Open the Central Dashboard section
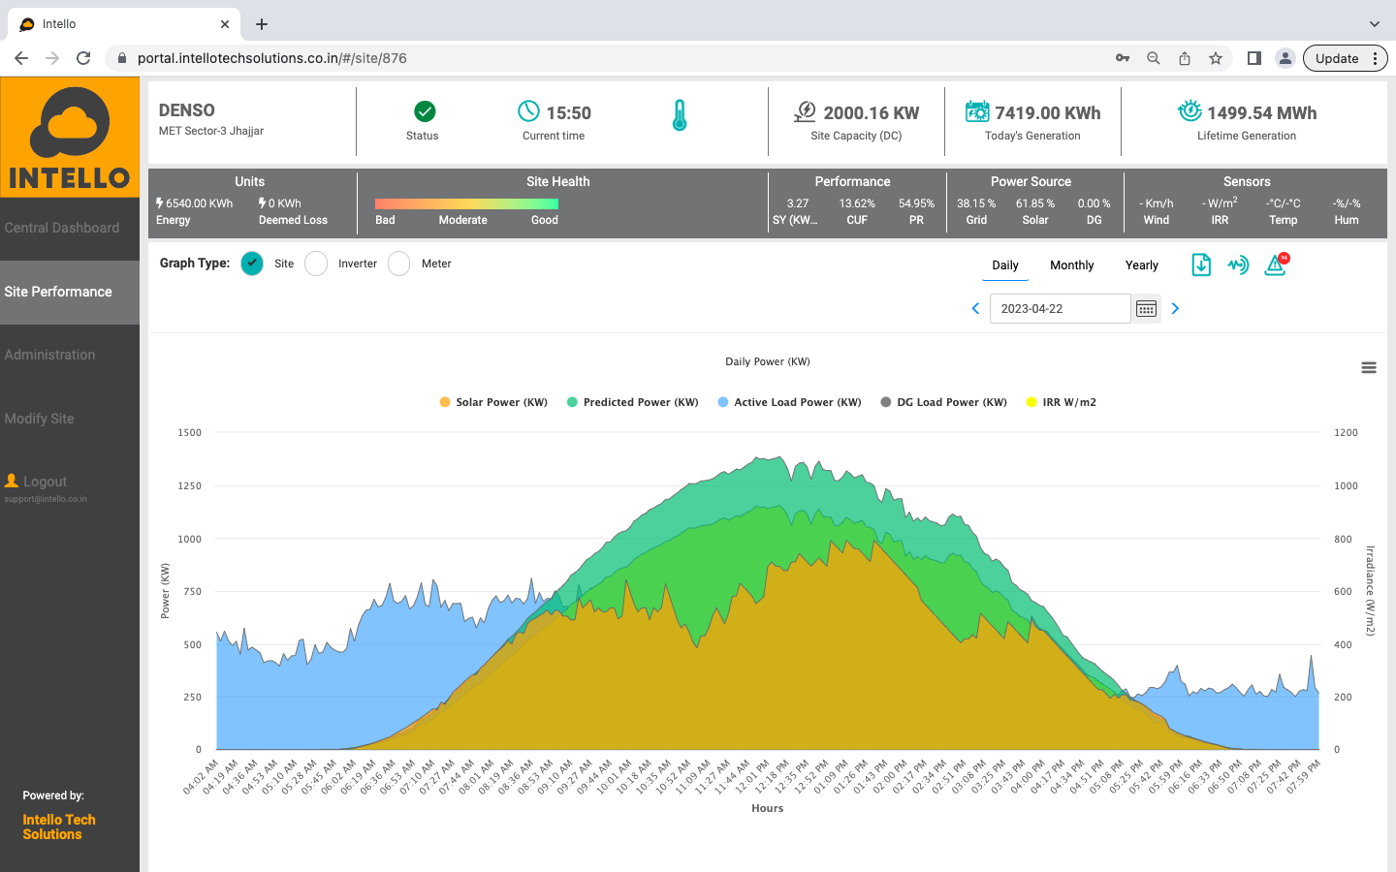Screen dimensions: 1396x872 [64, 227]
